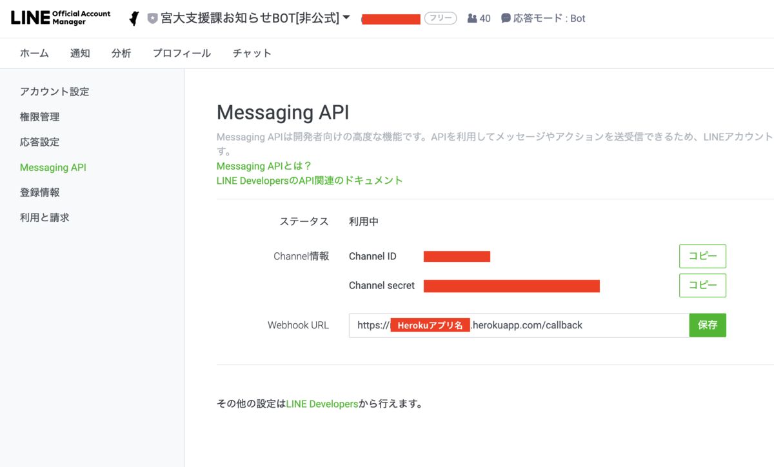Viewport: 774px width, 467px height.
Task: Click the shield badge beside account name
Action: tap(152, 19)
